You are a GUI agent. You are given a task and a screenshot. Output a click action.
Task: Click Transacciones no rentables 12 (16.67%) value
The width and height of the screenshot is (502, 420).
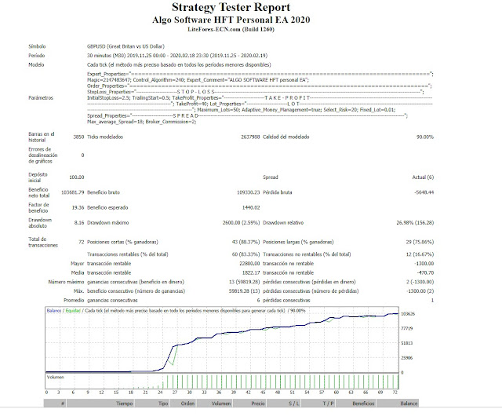[420, 254]
